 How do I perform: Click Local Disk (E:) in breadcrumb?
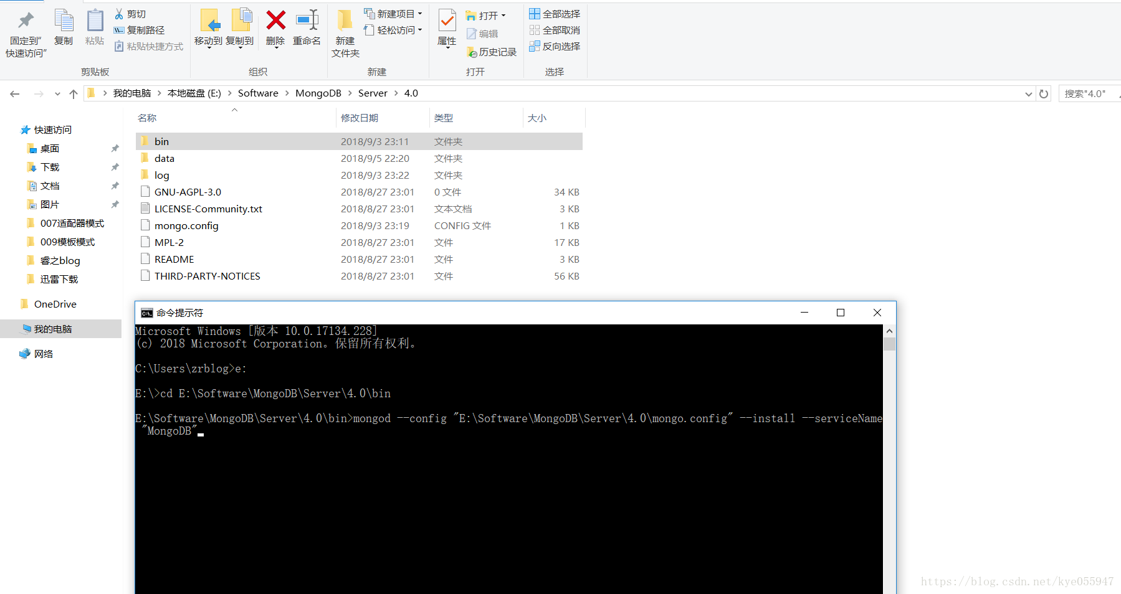tap(194, 93)
